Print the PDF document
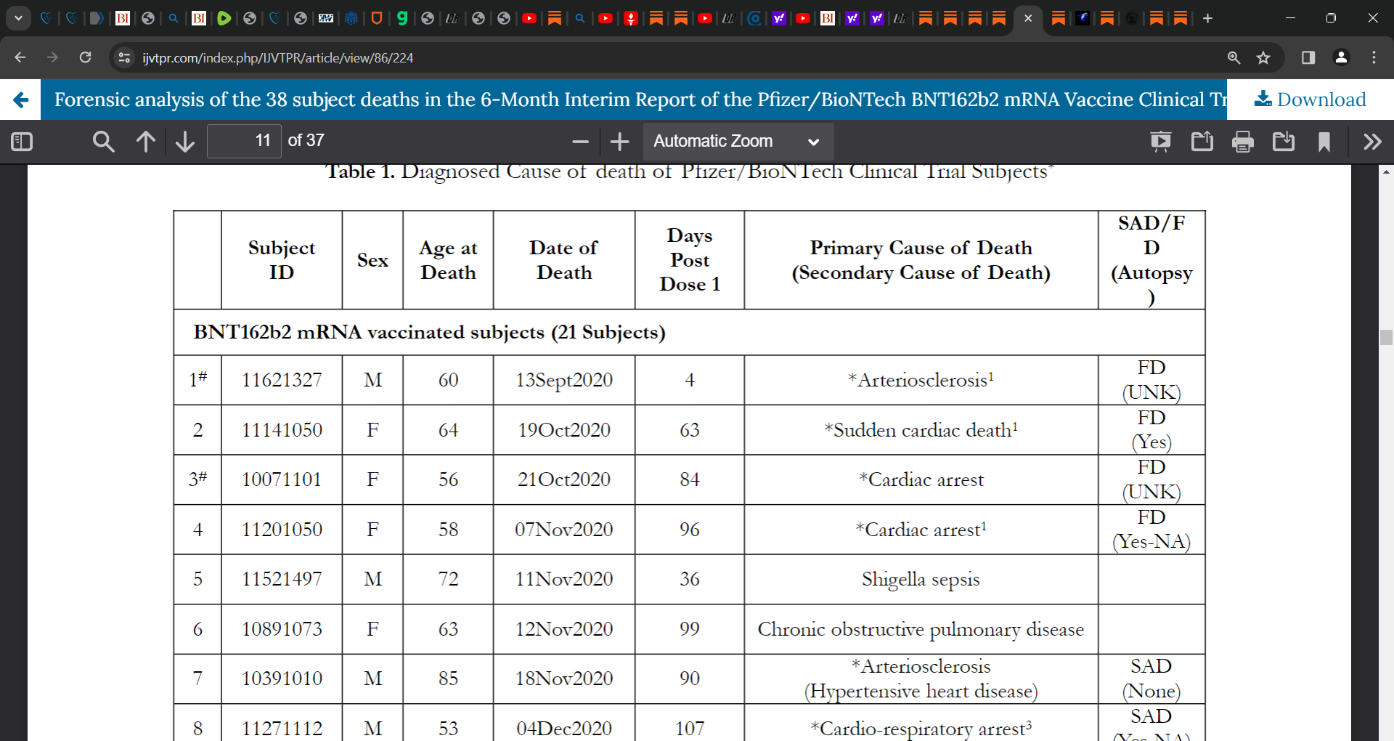1394x741 pixels. [1243, 142]
